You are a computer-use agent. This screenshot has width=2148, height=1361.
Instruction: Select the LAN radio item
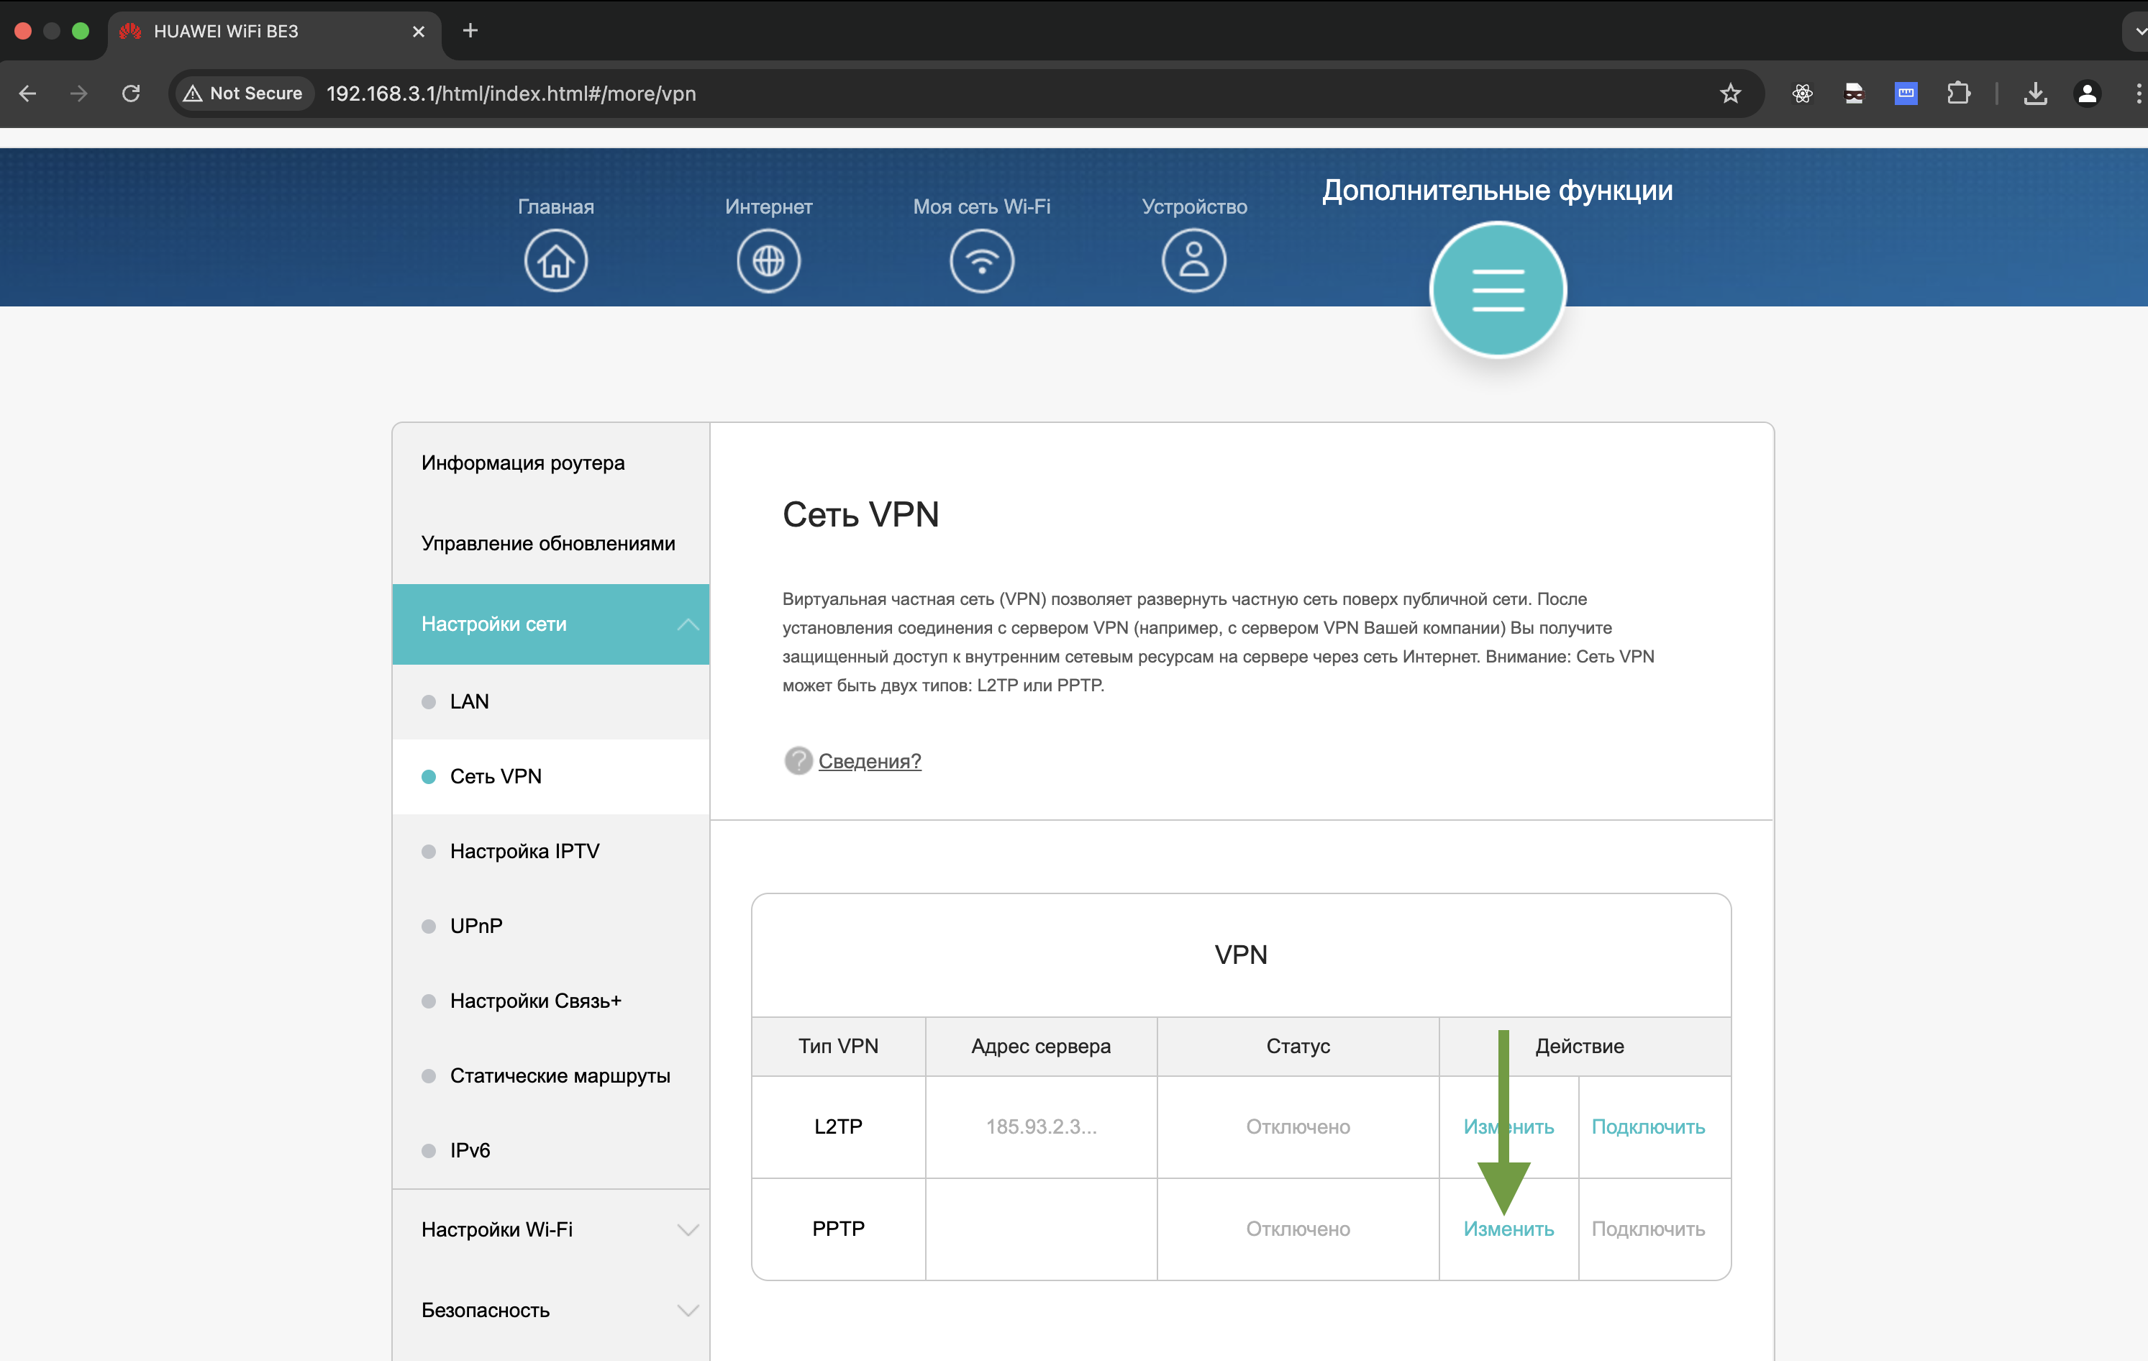pyautogui.click(x=468, y=701)
